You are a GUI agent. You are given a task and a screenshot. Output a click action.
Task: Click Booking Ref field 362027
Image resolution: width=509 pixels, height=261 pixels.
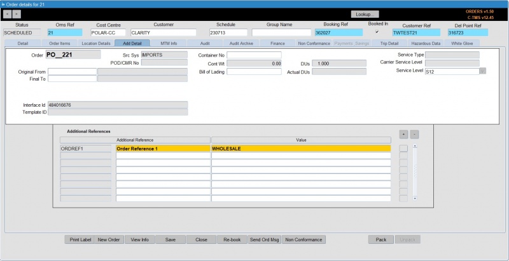click(338, 33)
